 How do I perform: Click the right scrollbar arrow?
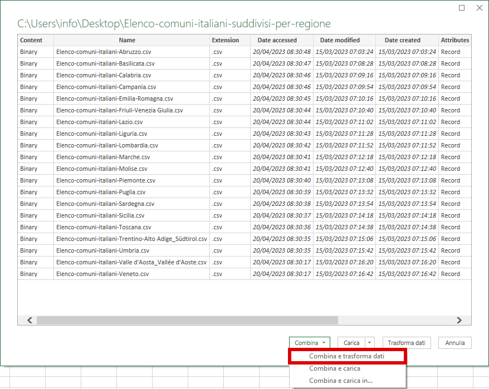pyautogui.click(x=459, y=320)
